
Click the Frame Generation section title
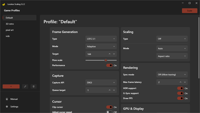pos(65,32)
